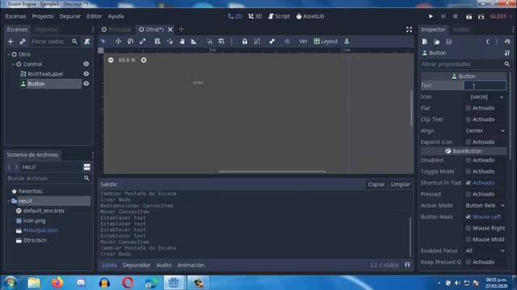The width and height of the screenshot is (517, 290).
Task: Enable the Clip Text checkbox
Action: pos(468,119)
